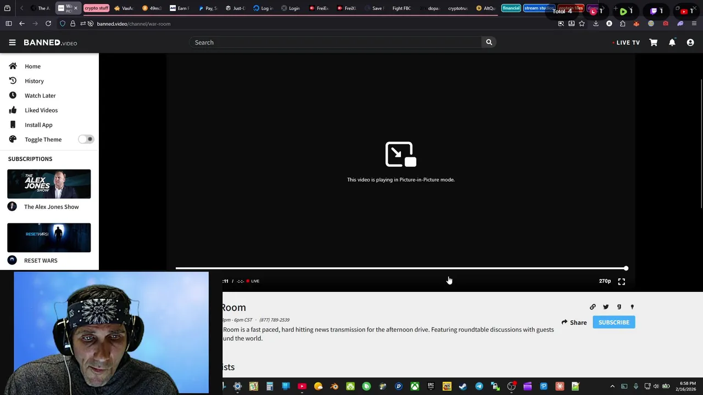Click the video progress bar
Viewport: 703px width, 395px height.
(x=401, y=268)
